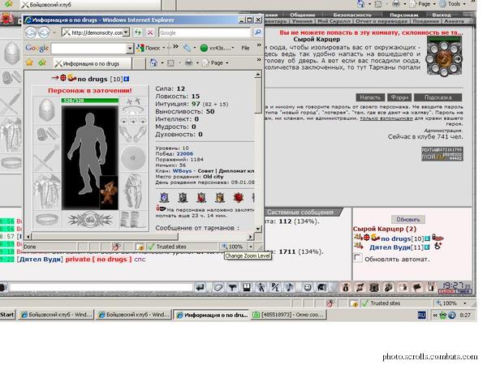487x365 pixels.
Task: Click the blue info icon beside no drugs [10] in the room list
Action: [x=428, y=238]
